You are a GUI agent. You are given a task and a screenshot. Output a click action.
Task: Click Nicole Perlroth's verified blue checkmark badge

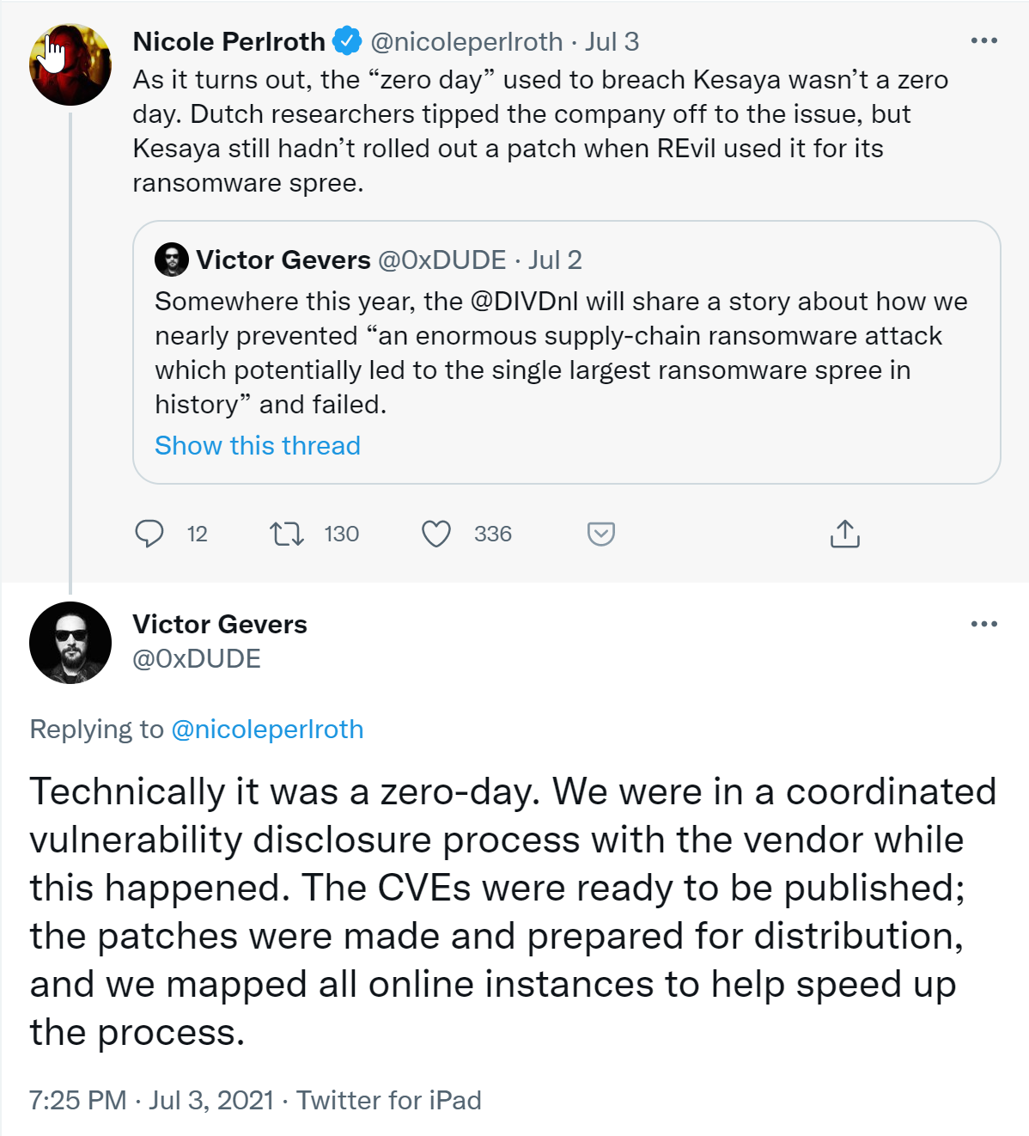click(x=347, y=40)
